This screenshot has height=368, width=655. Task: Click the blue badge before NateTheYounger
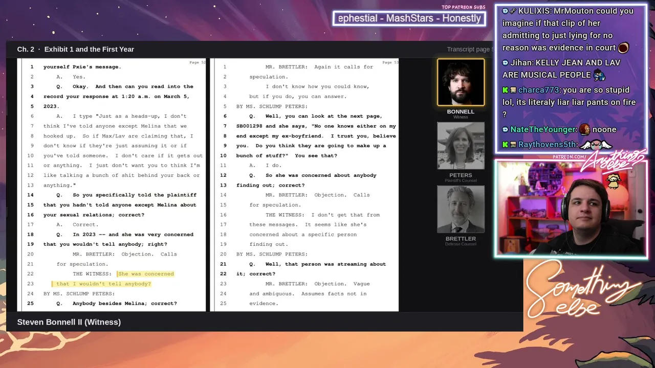505,130
